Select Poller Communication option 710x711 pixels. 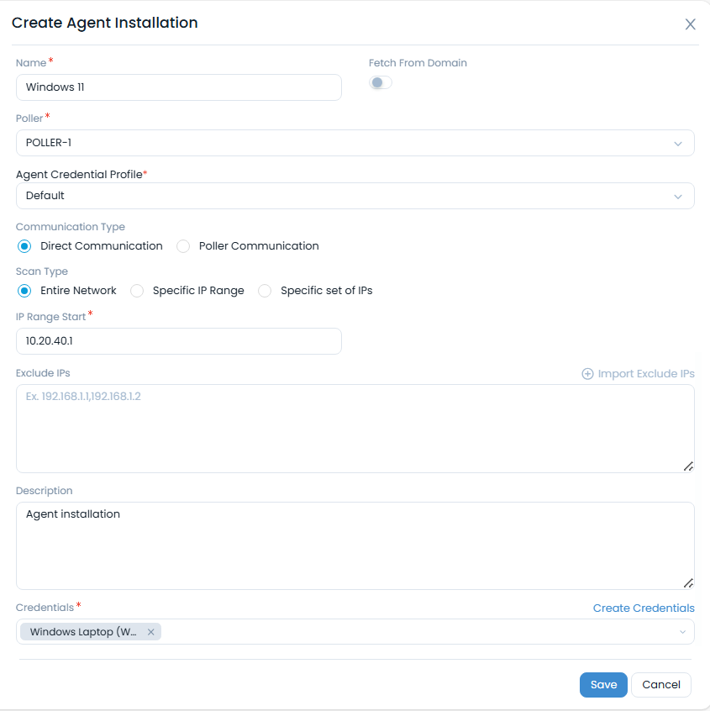(183, 245)
